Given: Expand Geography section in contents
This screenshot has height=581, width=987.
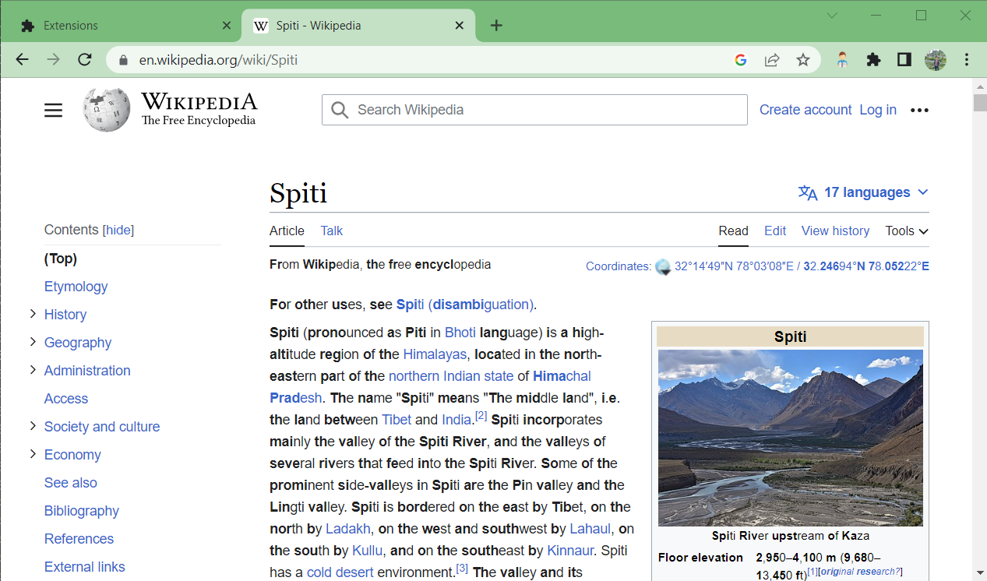Looking at the screenshot, I should 33,342.
